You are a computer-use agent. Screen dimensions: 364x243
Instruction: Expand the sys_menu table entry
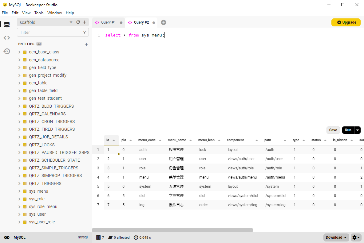(x=20, y=191)
